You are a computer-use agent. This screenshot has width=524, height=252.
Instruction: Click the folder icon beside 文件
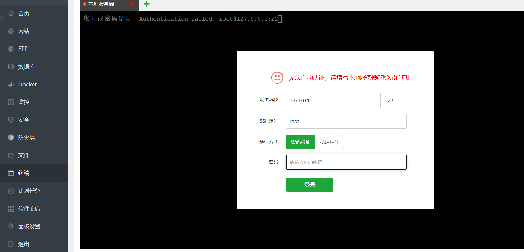point(11,155)
